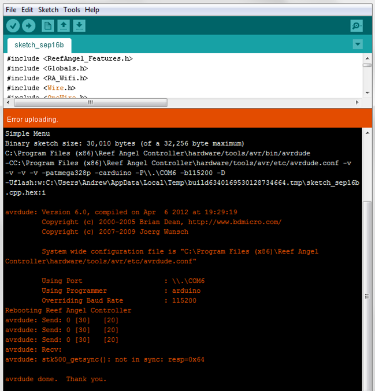The image size is (375, 391).
Task: Select the sketch_sep16b tab
Action: 39,45
